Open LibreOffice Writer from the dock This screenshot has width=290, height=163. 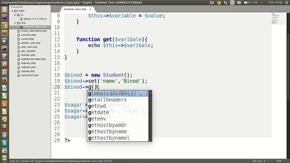[x=4, y=88]
